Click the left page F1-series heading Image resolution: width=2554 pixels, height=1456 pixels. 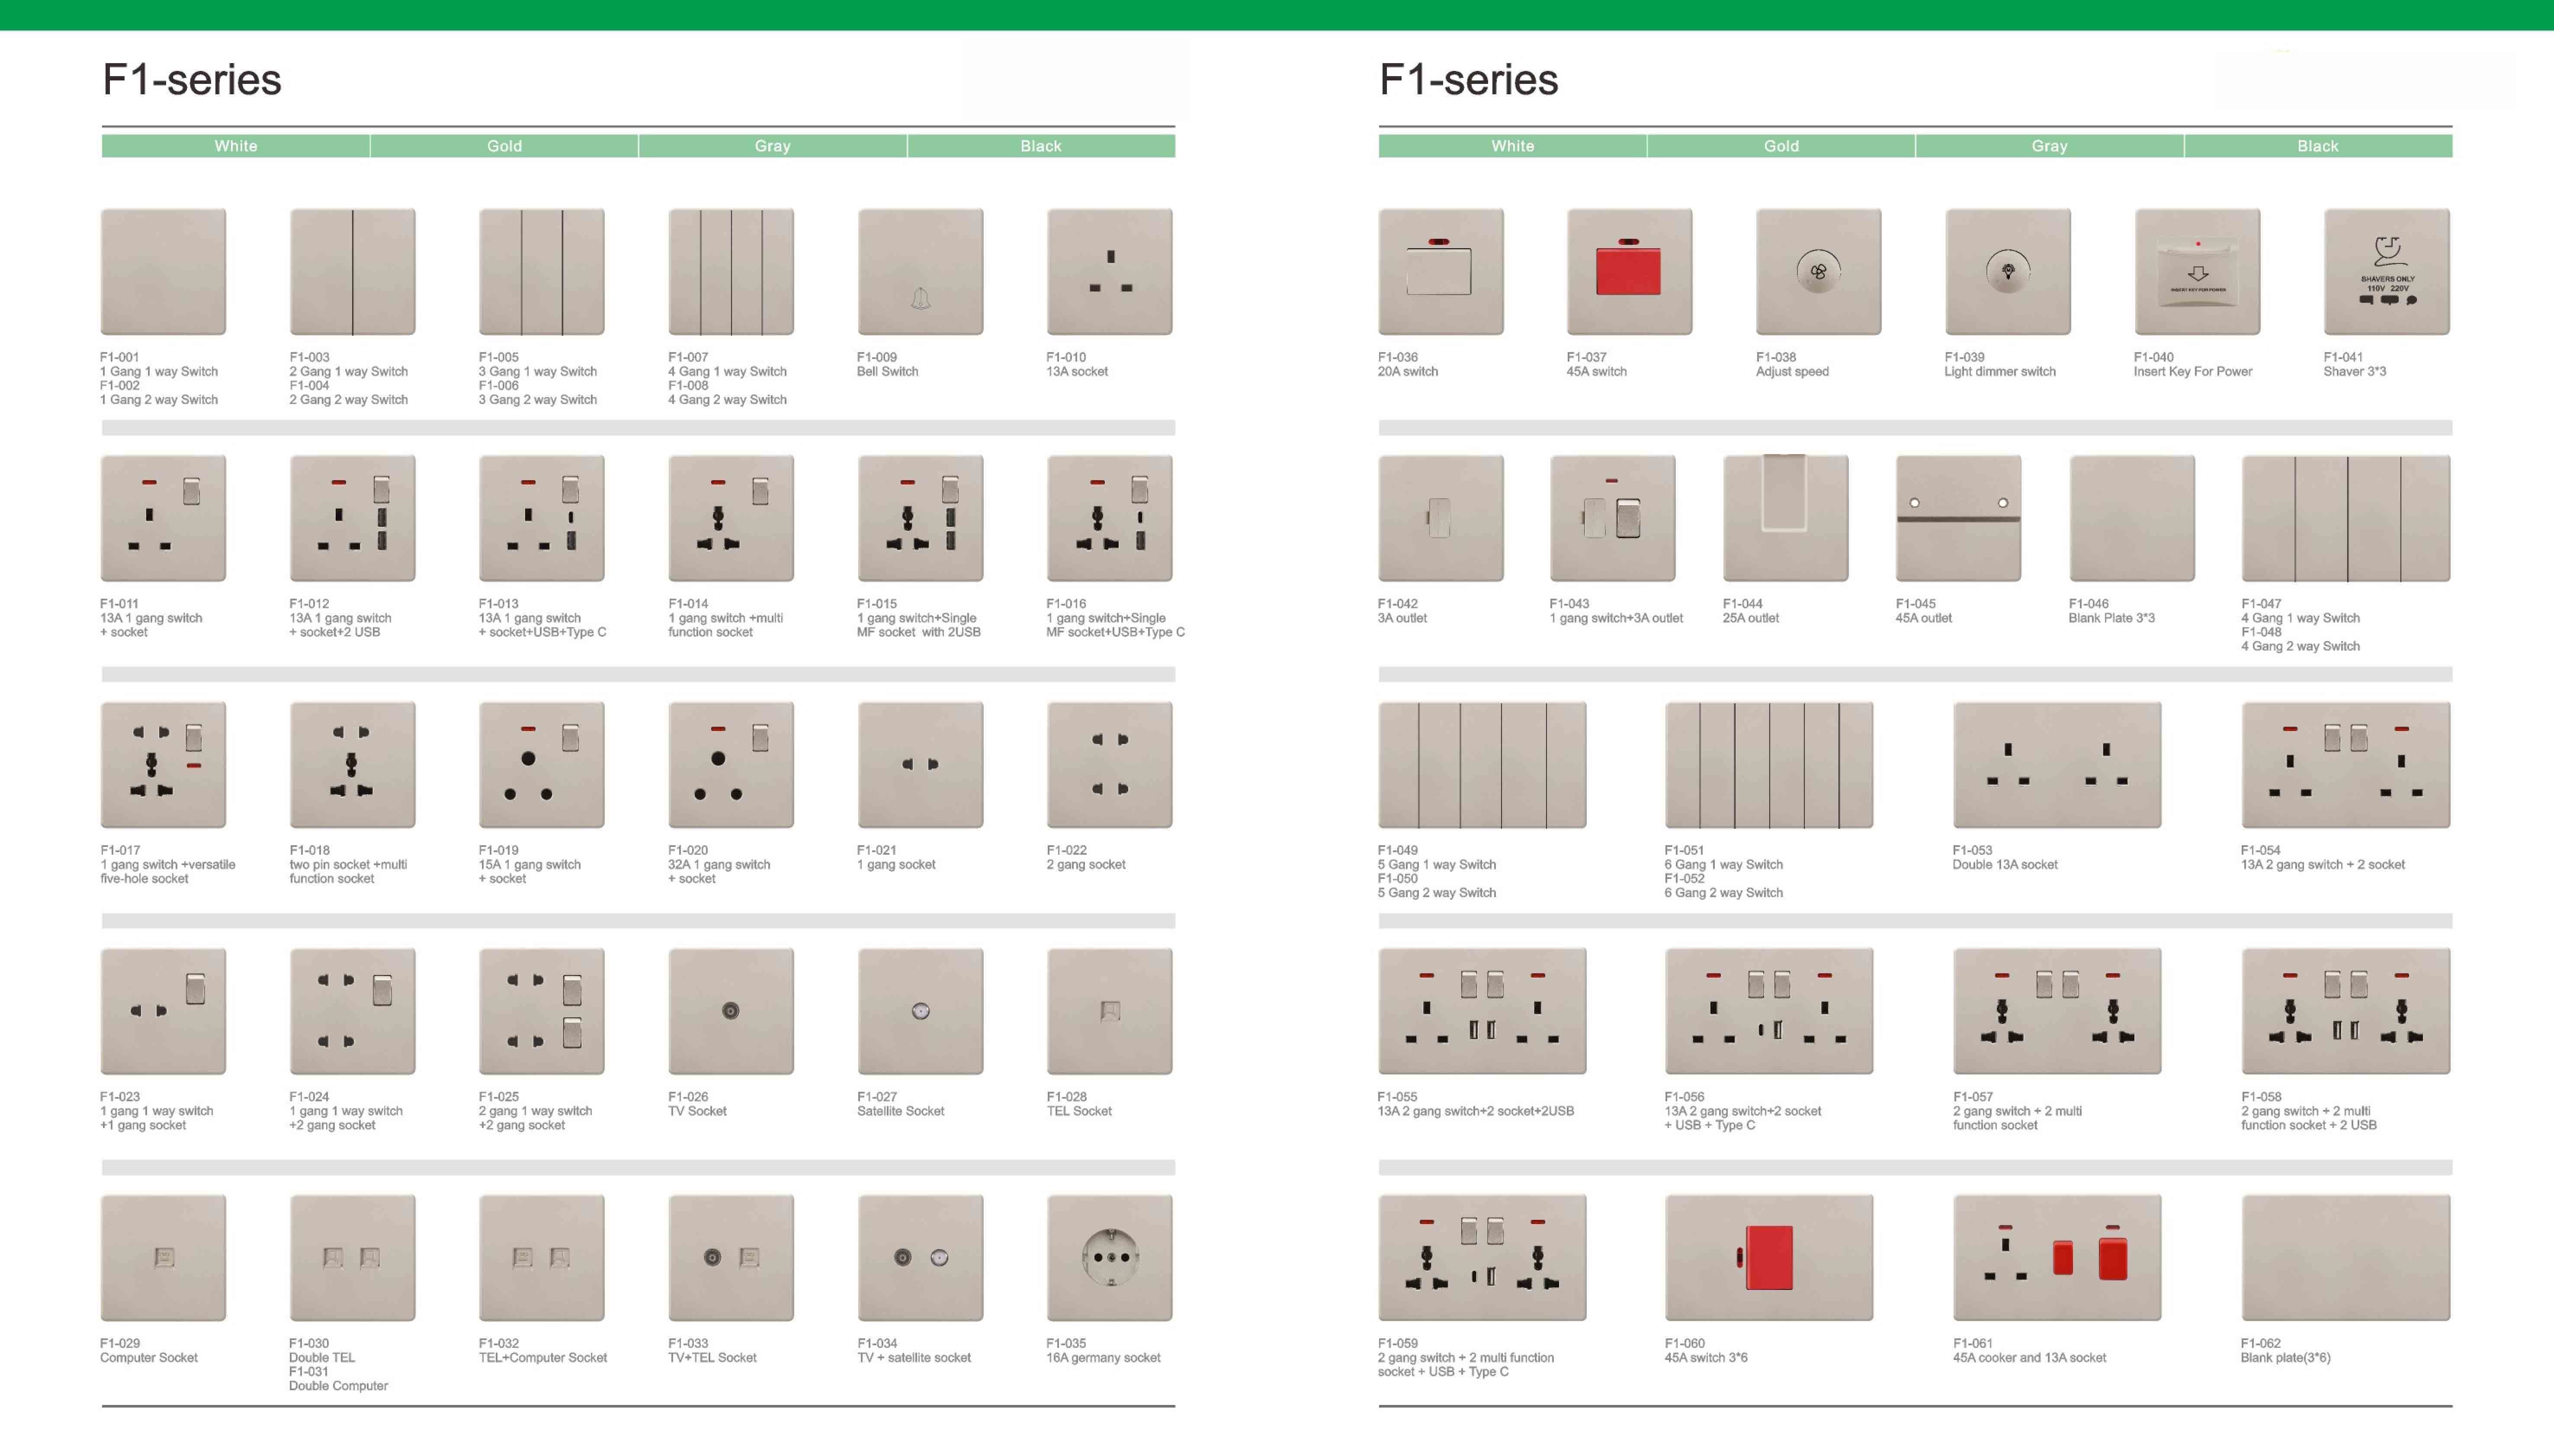192,80
